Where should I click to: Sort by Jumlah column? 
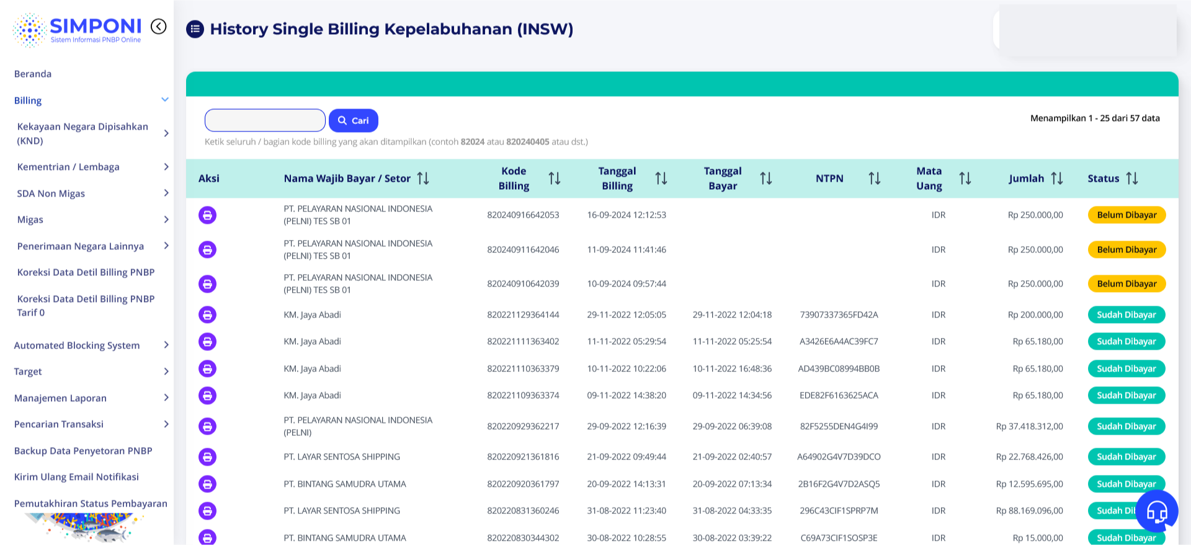tap(1057, 179)
